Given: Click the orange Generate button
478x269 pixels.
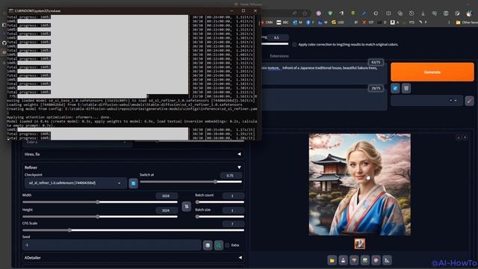Looking at the screenshot, I should pos(432,72).
